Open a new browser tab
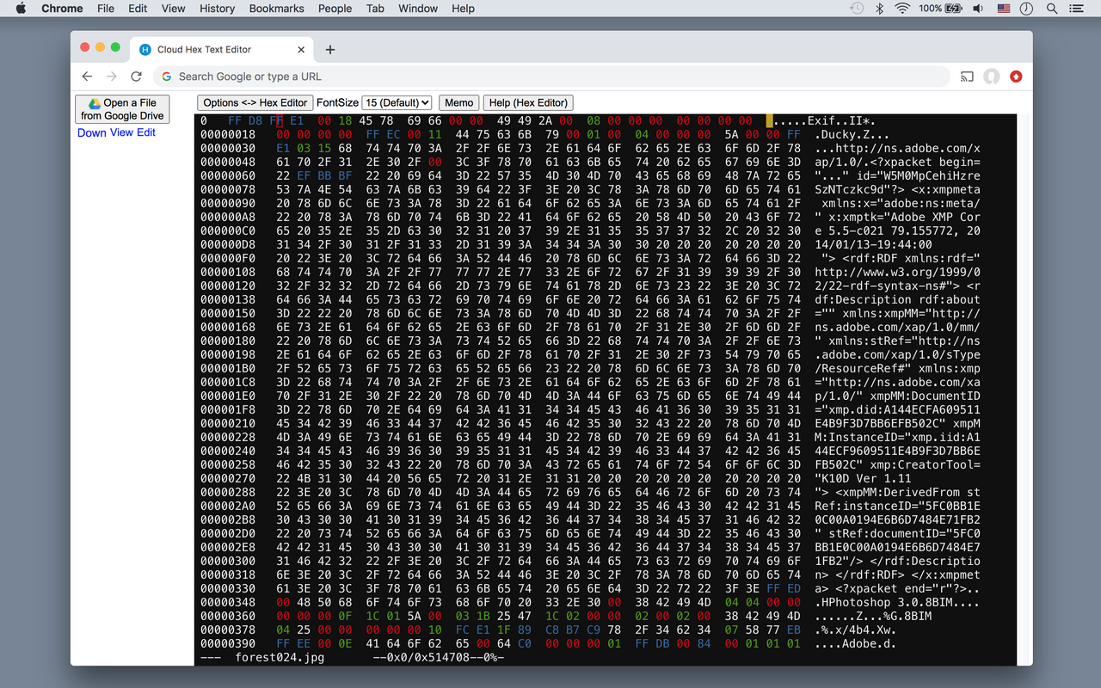 (329, 49)
